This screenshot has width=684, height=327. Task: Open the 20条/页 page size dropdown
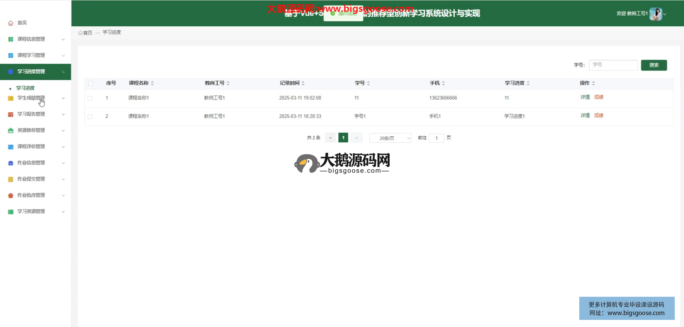[390, 138]
